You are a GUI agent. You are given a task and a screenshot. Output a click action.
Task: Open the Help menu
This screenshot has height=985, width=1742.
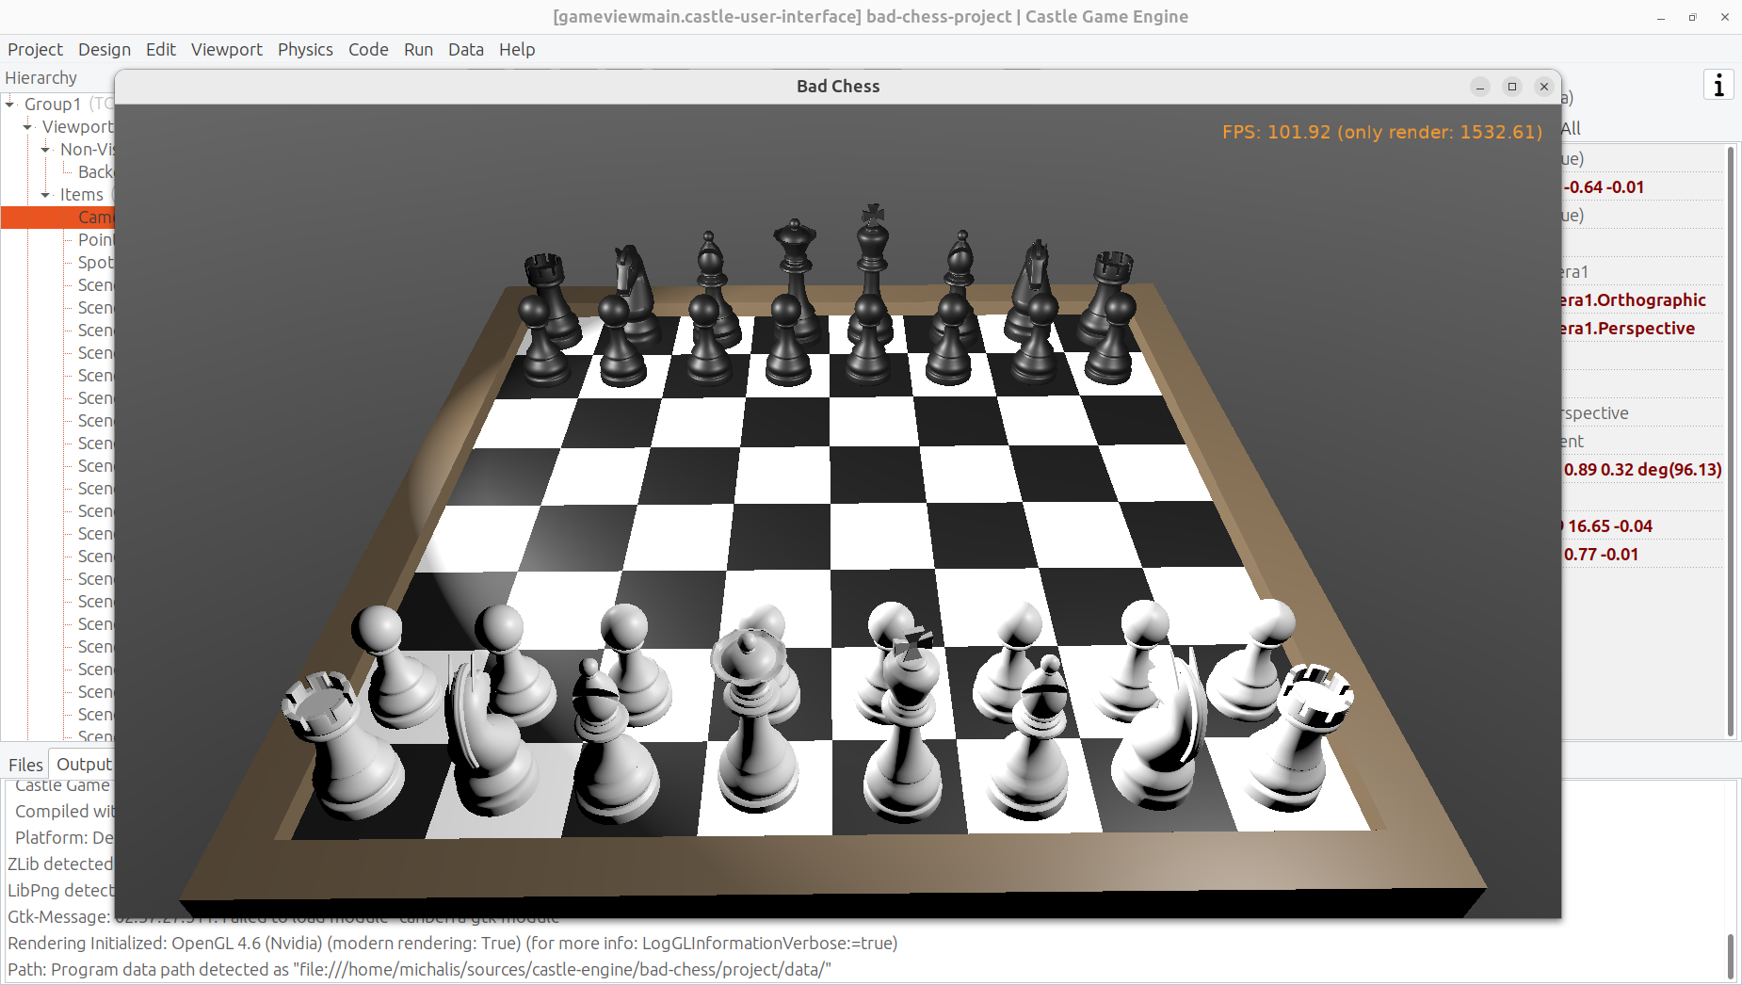(x=517, y=49)
